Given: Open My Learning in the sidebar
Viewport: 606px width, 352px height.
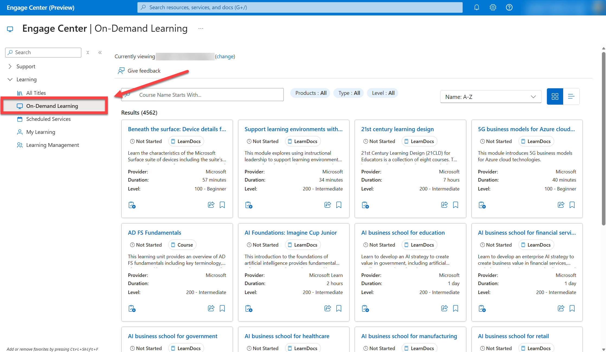Looking at the screenshot, I should pyautogui.click(x=40, y=132).
